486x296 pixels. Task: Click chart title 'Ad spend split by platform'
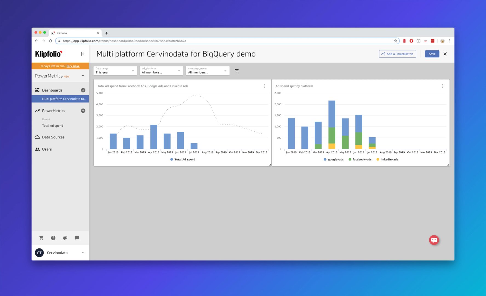pos(294,86)
